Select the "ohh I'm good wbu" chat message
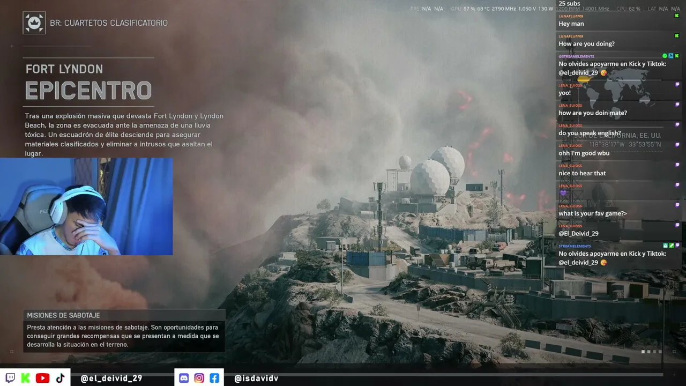Viewport: 686px width, 386px height. (x=584, y=153)
